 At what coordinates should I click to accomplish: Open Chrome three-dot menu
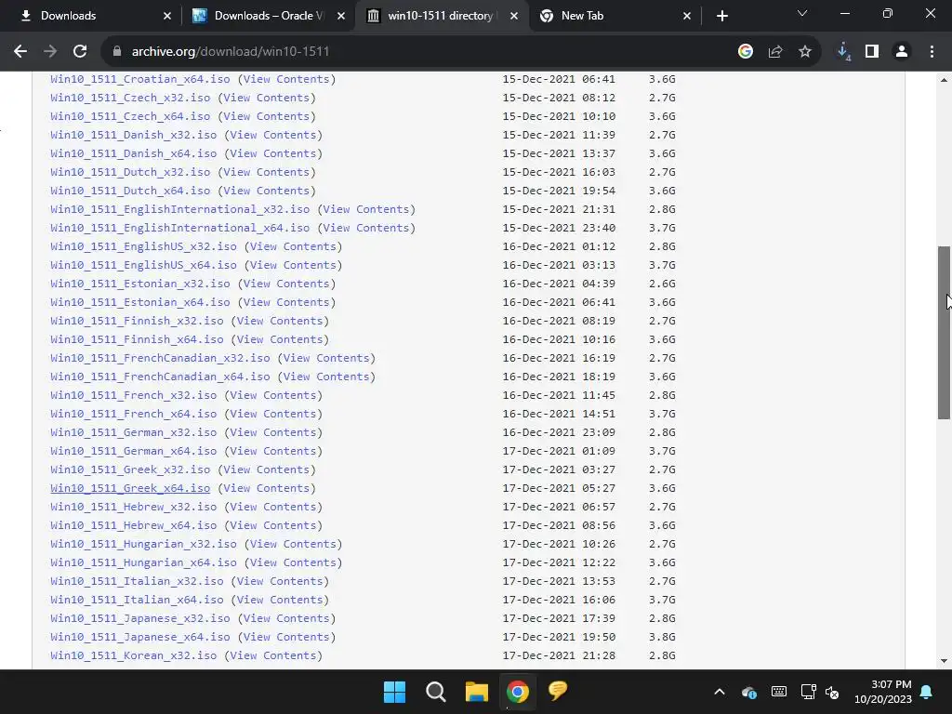point(932,52)
